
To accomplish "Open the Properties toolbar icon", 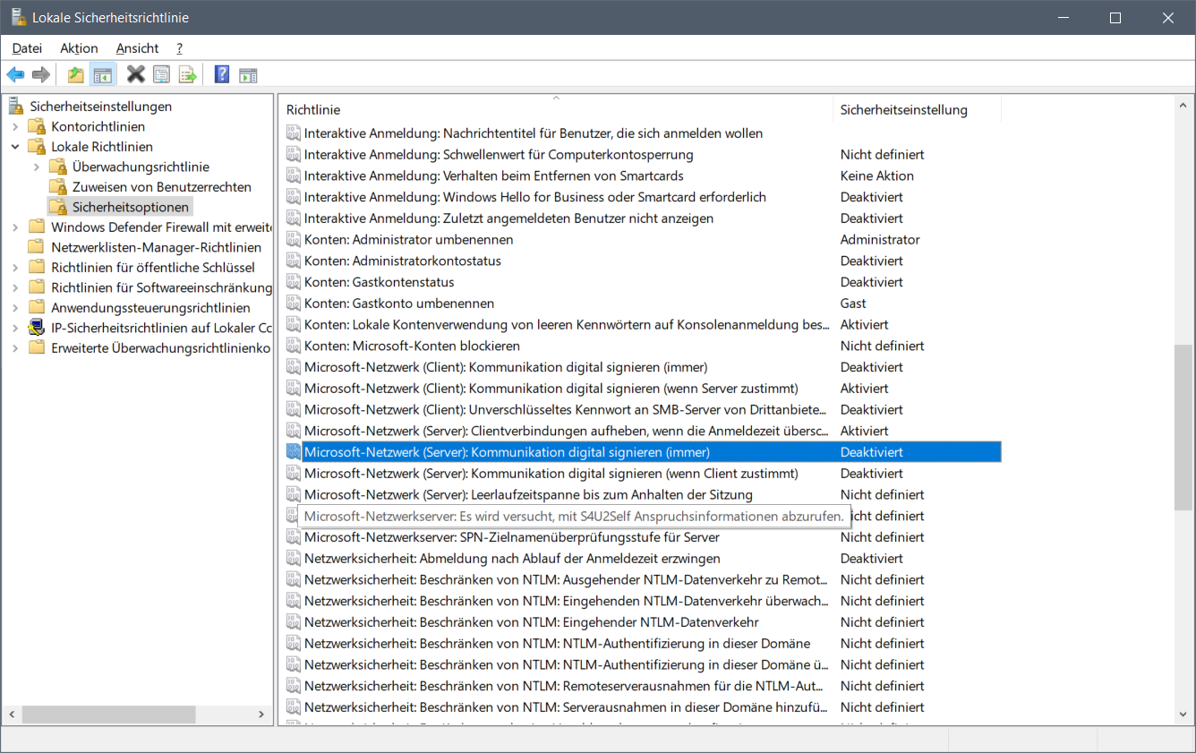I will pyautogui.click(x=161, y=75).
